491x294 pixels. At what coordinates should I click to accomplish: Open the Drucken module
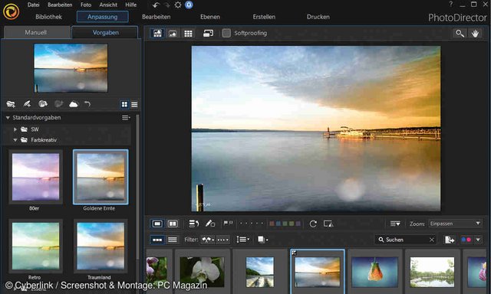[318, 17]
